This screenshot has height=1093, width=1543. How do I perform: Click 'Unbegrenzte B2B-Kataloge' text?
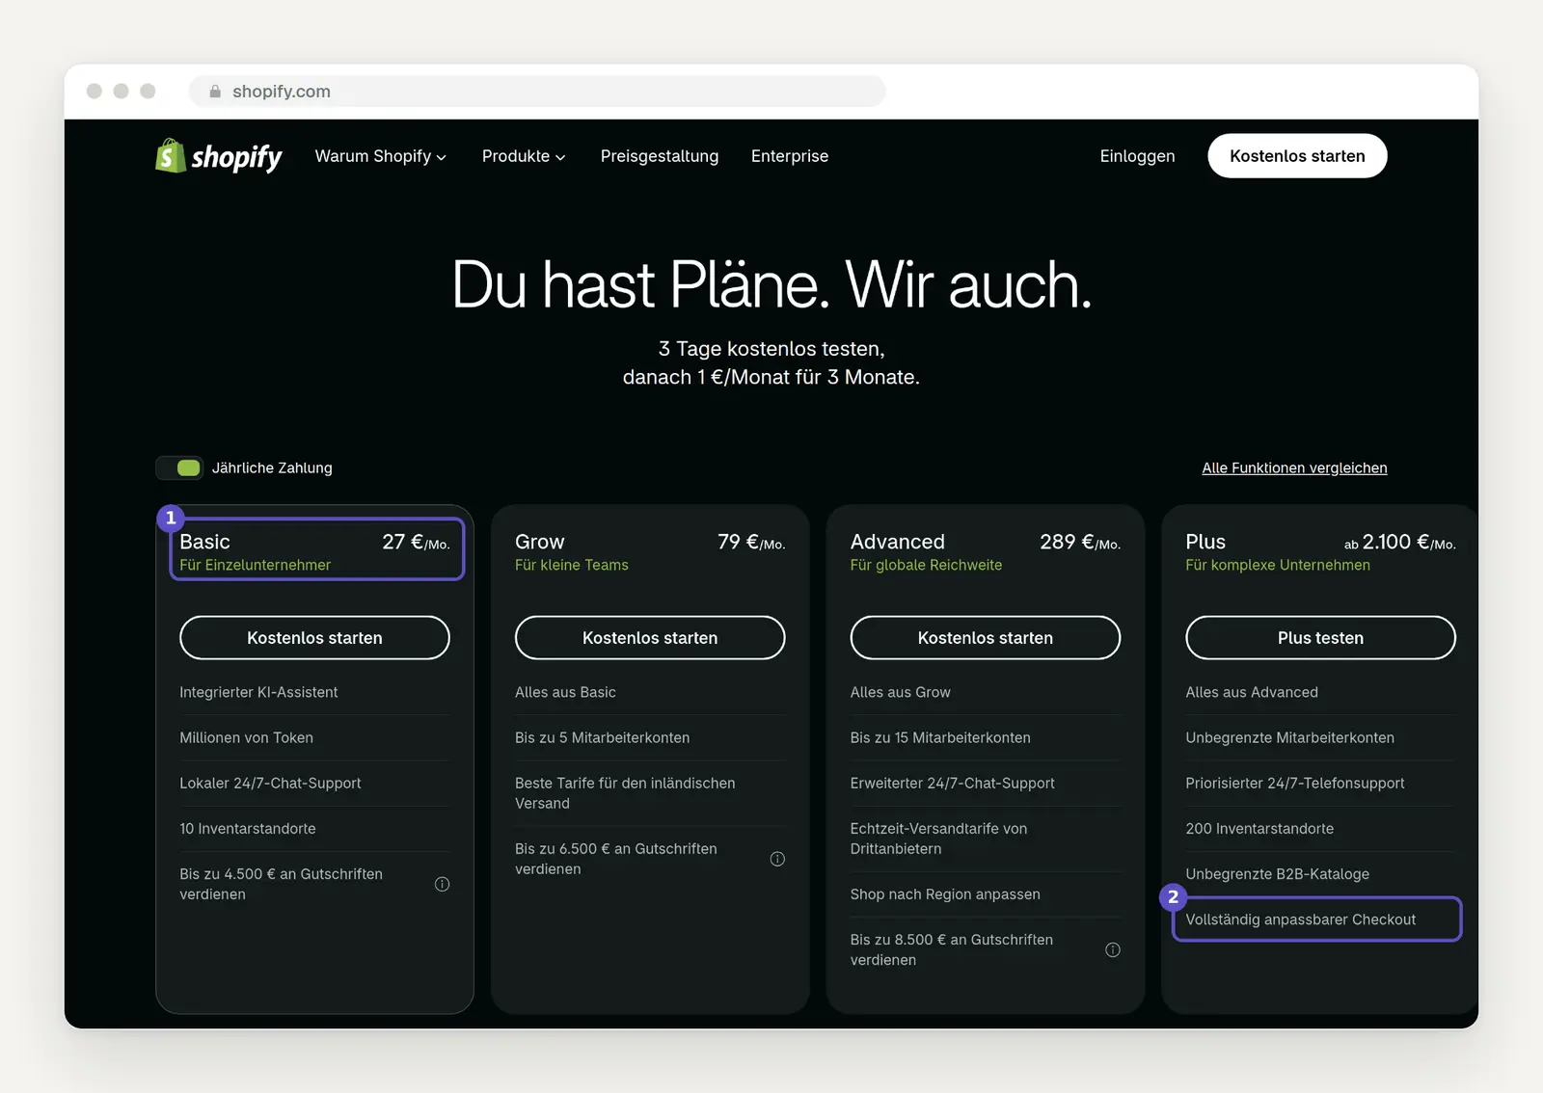[1277, 873]
